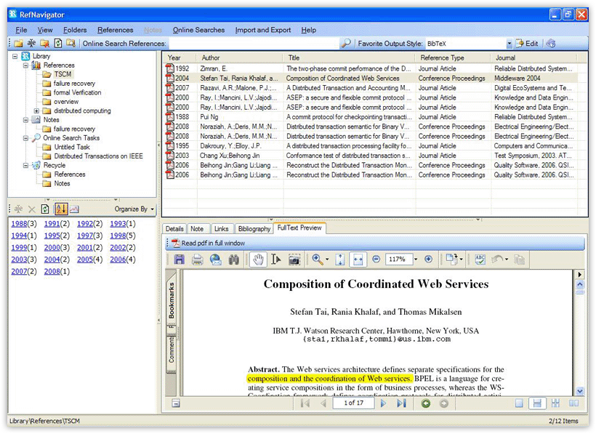Select the Snapshot camera tool
This screenshot has width=596, height=434.
coord(294,260)
